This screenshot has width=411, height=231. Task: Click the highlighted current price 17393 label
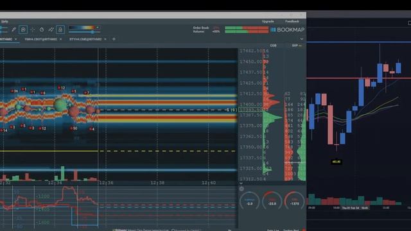click(250, 110)
